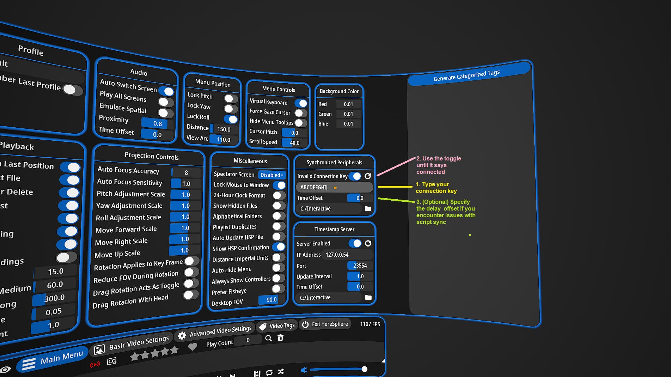The width and height of the screenshot is (671, 377).
Task: Click the chapter markers icon beside loop
Action: click(x=257, y=373)
